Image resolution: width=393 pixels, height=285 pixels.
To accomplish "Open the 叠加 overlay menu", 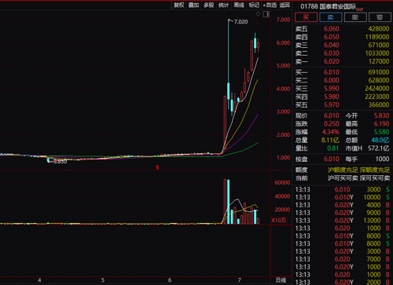I will click(194, 5).
